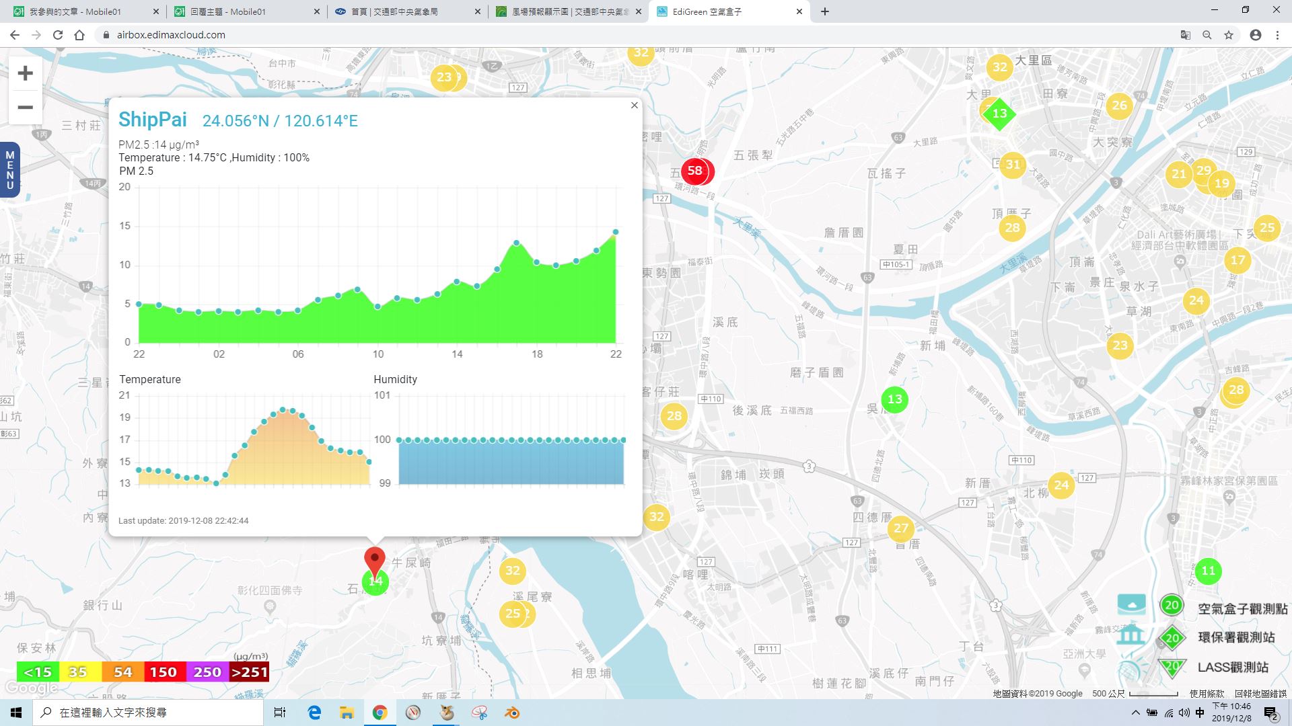Open File Explorer from taskbar
This screenshot has height=726, width=1292.
coord(347,713)
